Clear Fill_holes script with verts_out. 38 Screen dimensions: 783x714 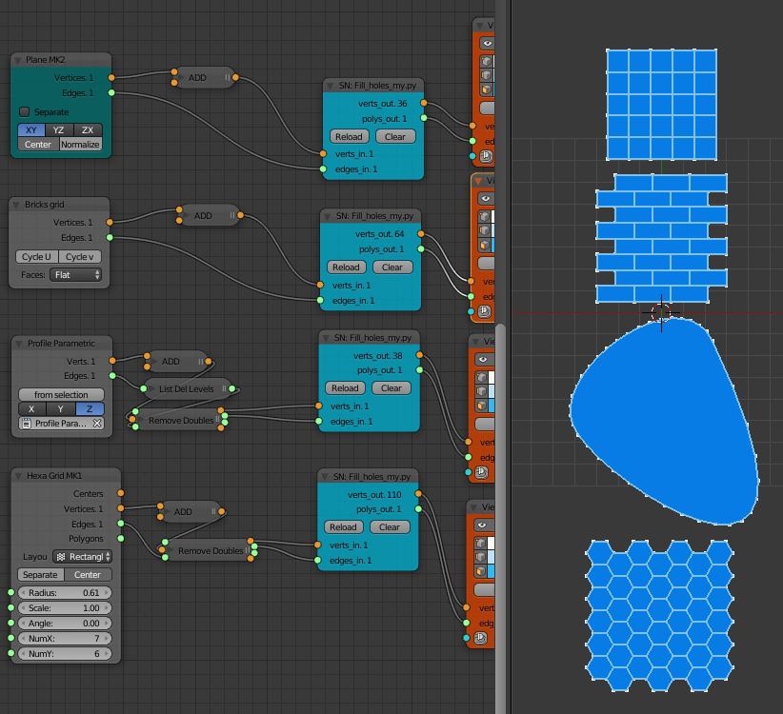coord(391,388)
